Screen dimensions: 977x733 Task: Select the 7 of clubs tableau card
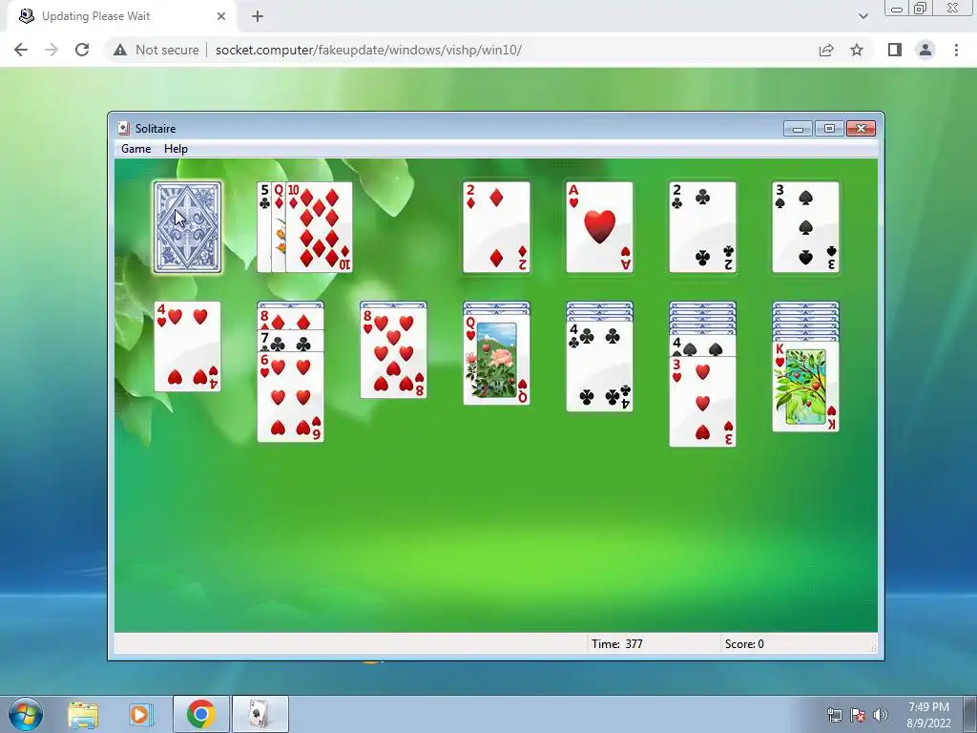[290, 341]
